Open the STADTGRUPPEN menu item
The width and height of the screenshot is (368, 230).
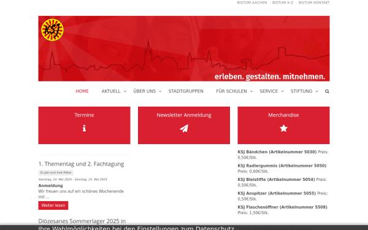click(186, 91)
